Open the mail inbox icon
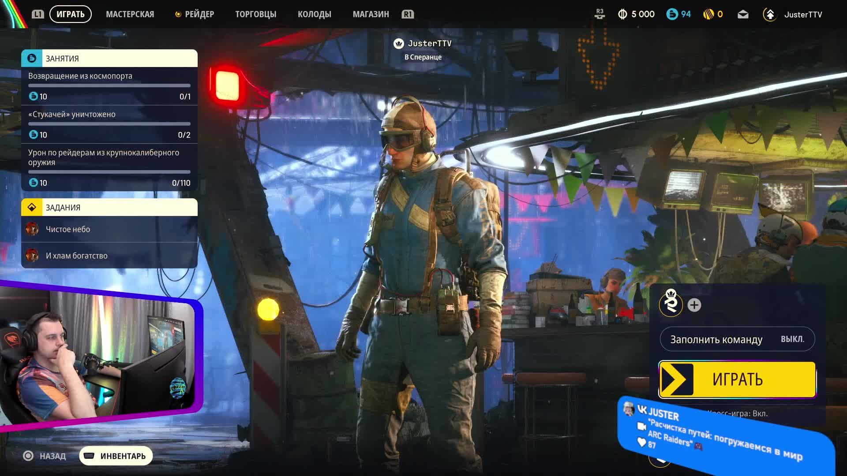Viewport: 847px width, 476px height. [x=742, y=14]
